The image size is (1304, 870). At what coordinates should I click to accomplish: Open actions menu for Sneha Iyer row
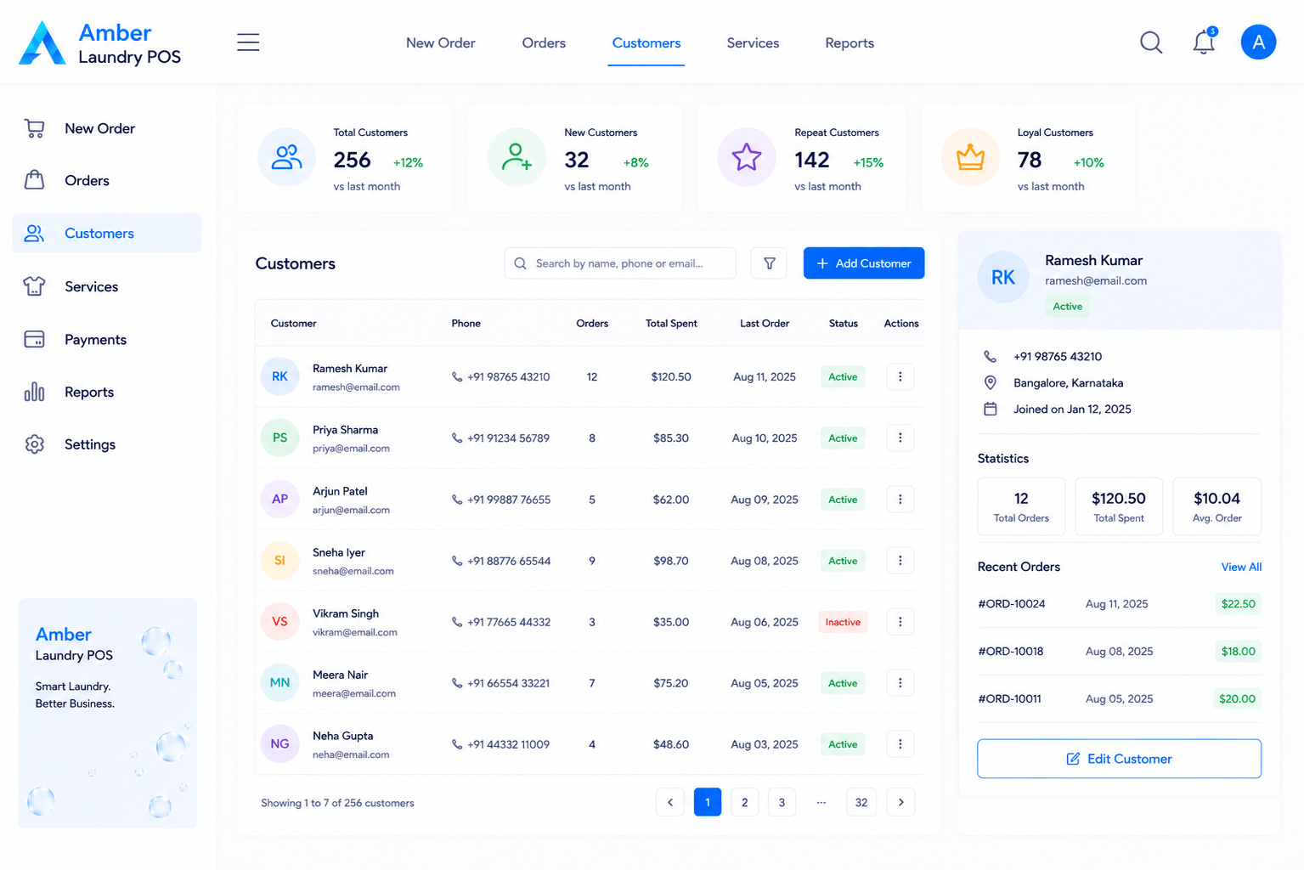900,560
